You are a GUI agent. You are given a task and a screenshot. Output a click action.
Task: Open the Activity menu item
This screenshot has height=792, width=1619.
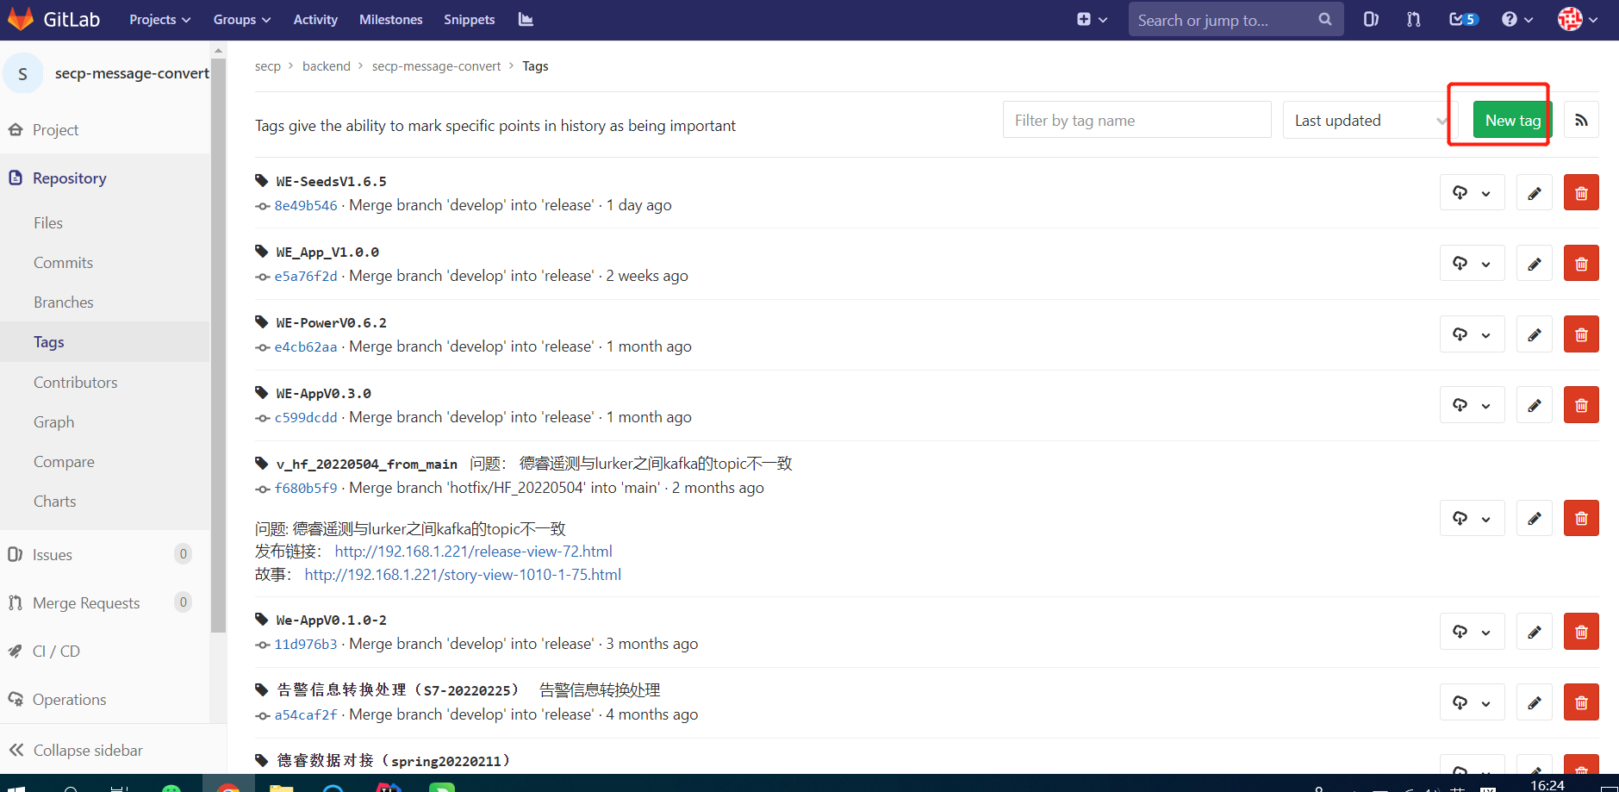coord(315,19)
